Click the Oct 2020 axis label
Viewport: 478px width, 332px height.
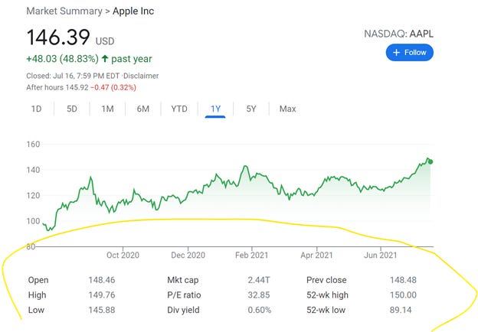(x=123, y=255)
